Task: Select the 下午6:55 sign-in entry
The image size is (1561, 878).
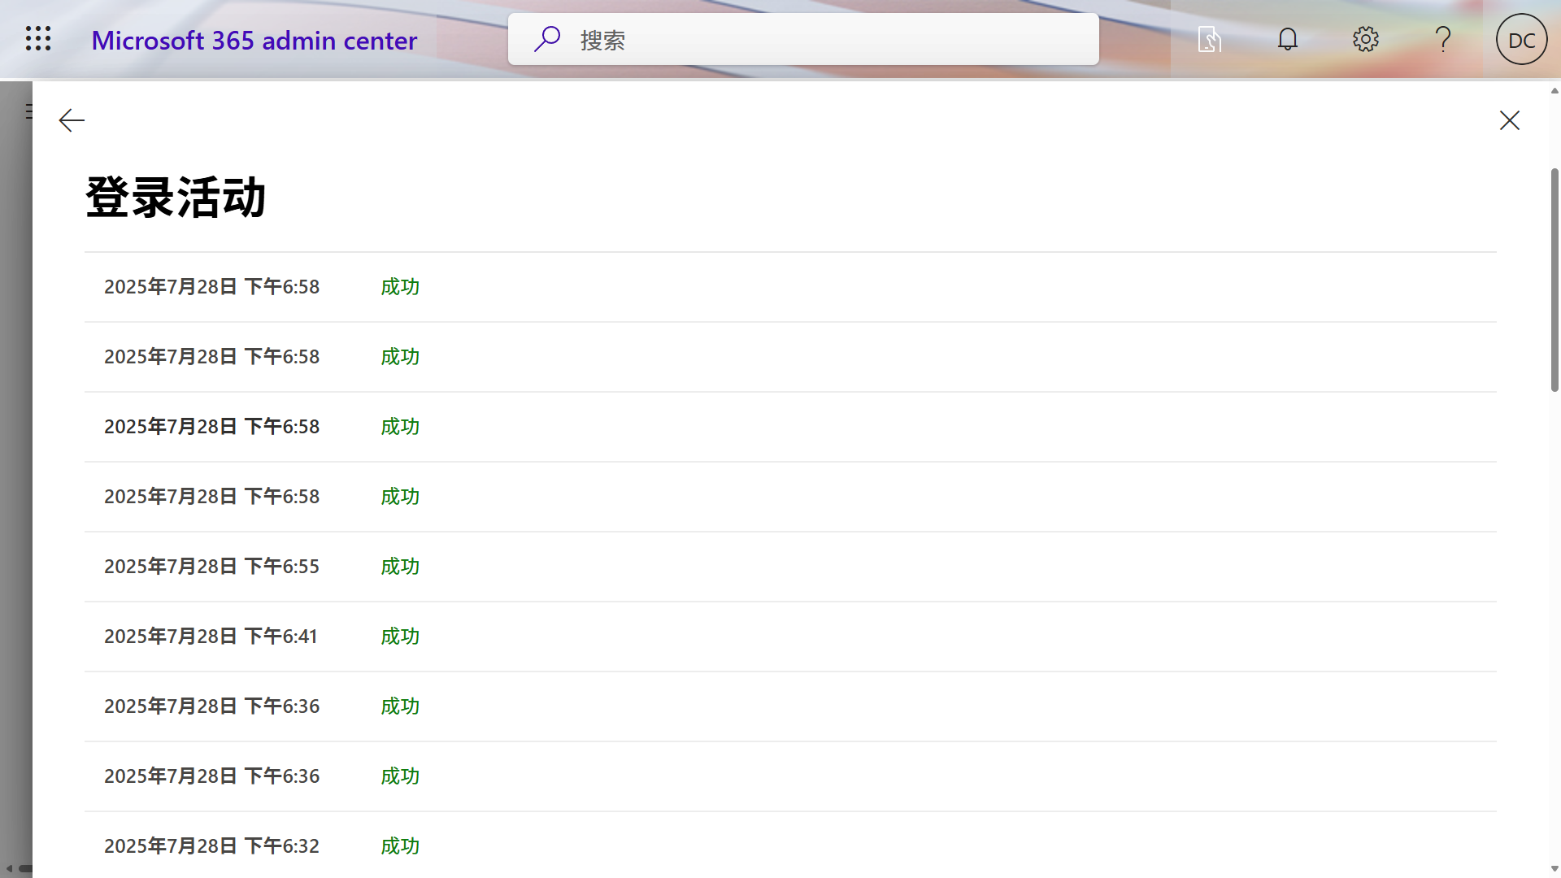Action: 211,567
